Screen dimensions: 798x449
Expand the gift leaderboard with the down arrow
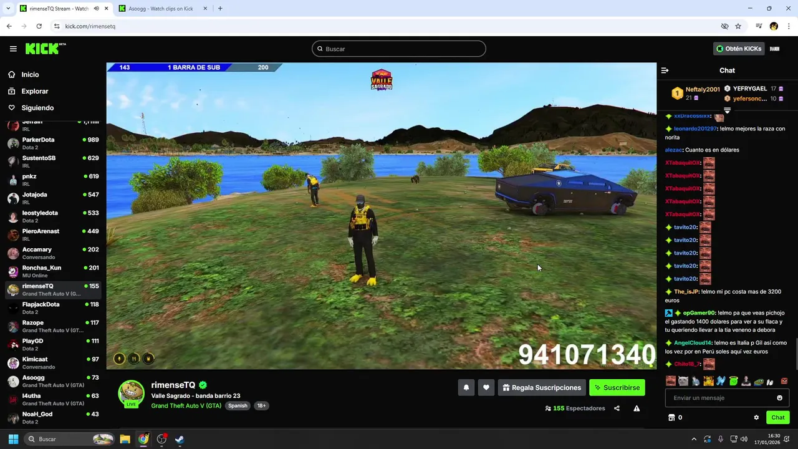[x=727, y=110]
